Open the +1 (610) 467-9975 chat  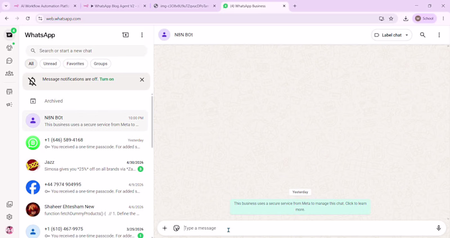(85, 231)
